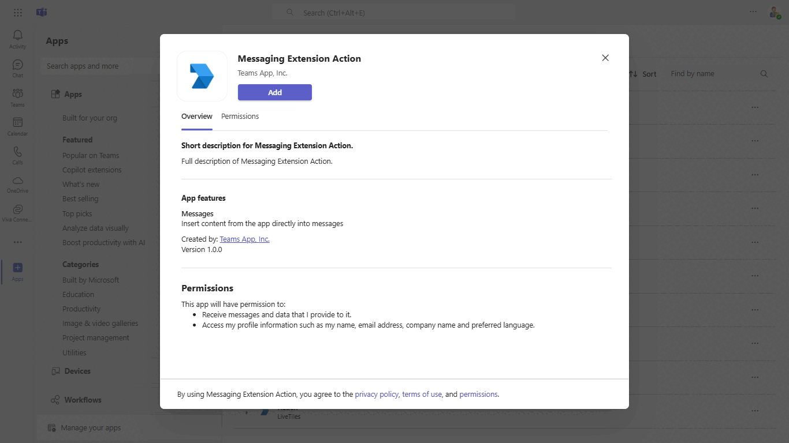Open the Activity feed in sidebar
This screenshot has width=789, height=443.
pos(17,39)
